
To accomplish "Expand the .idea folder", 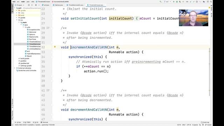I will [17, 13].
